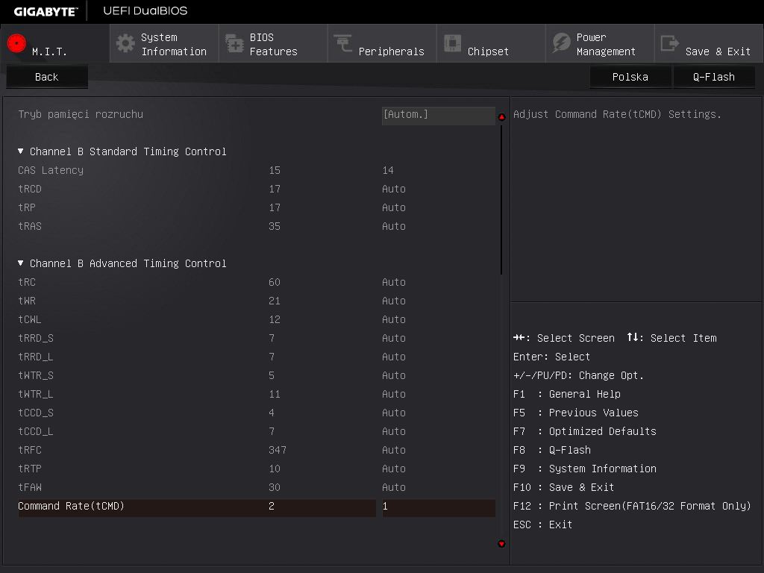The width and height of the screenshot is (764, 573).
Task: Click the Power Management icon
Action: [561, 43]
